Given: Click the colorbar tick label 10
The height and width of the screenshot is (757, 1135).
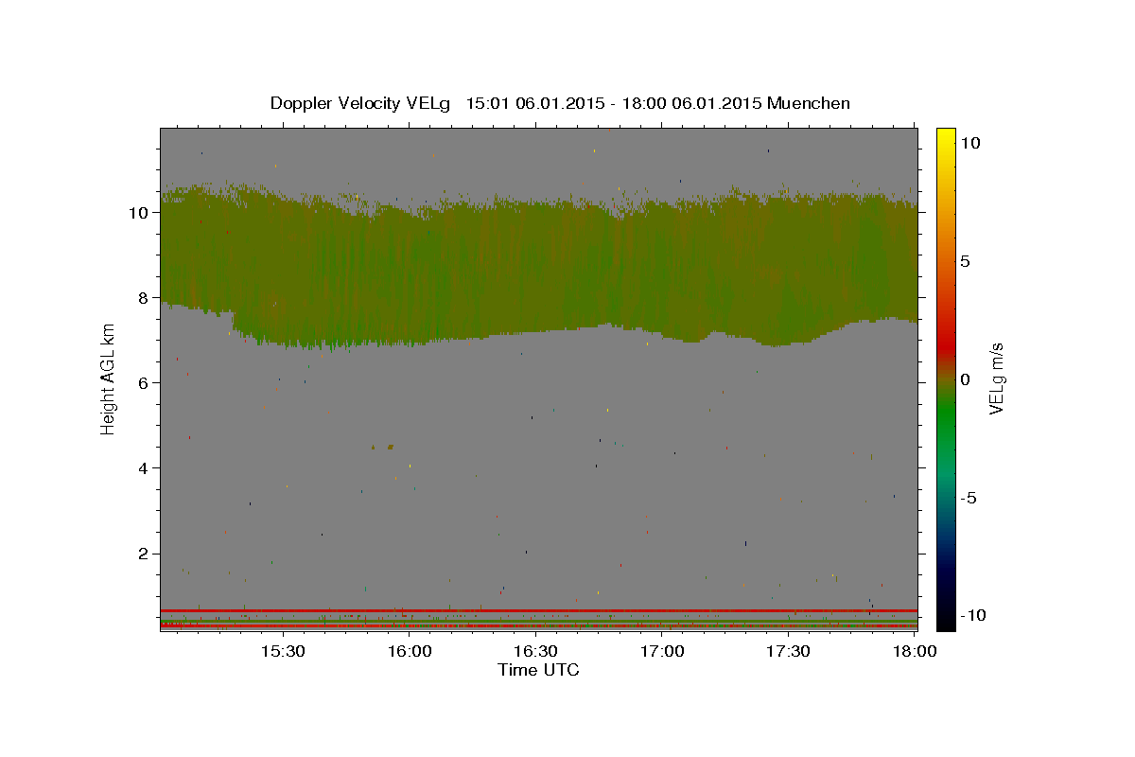Looking at the screenshot, I should coord(969,142).
